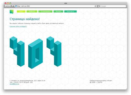The image size is (131, 95).
Task: Open the Музей navigation item
Action: 58,12
